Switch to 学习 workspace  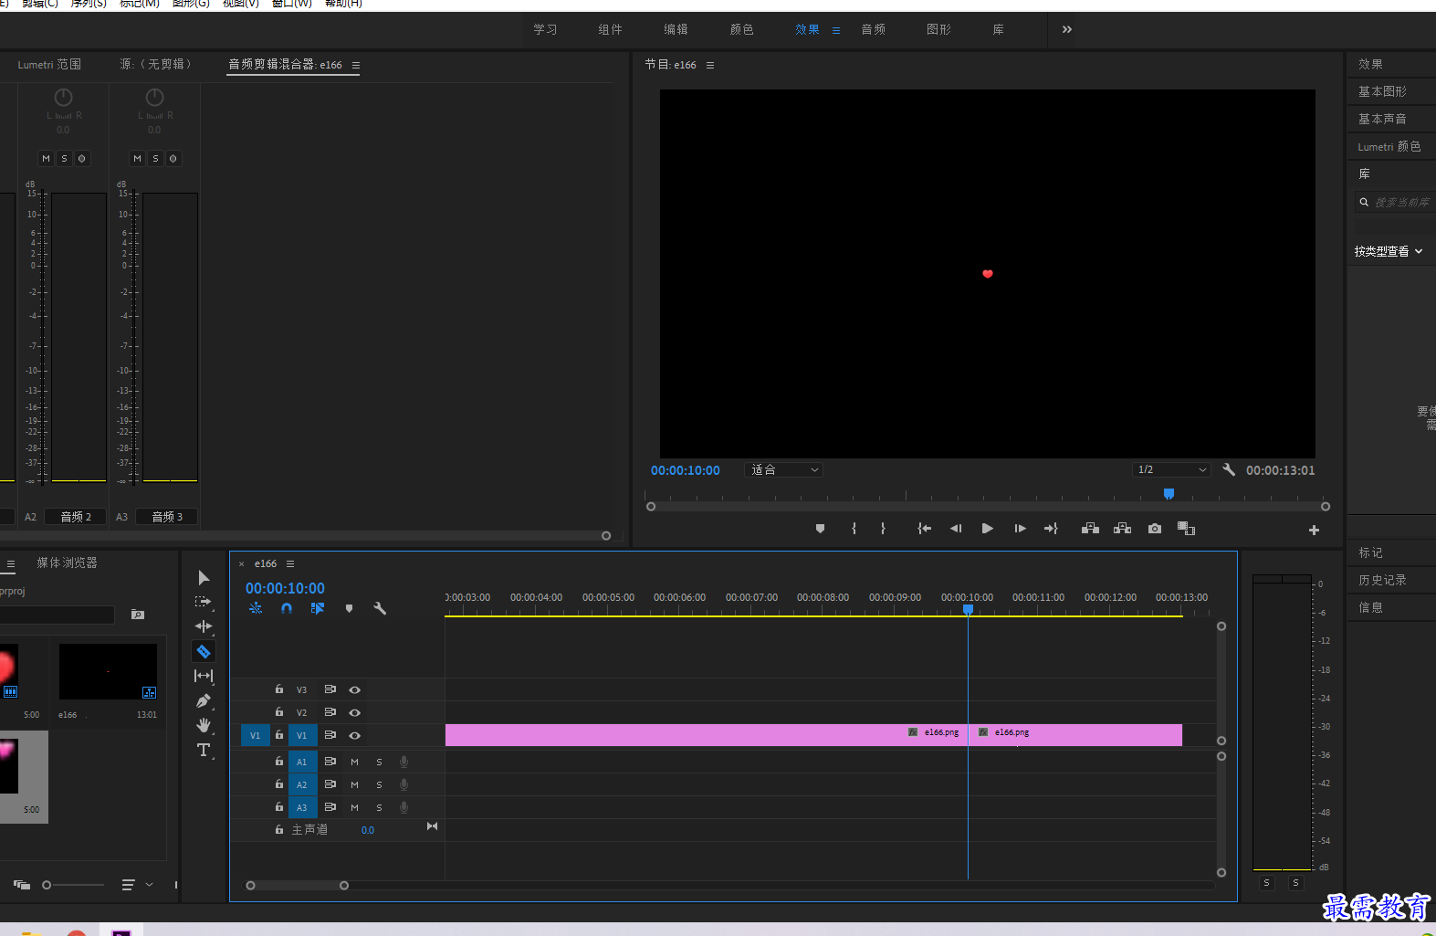click(545, 29)
